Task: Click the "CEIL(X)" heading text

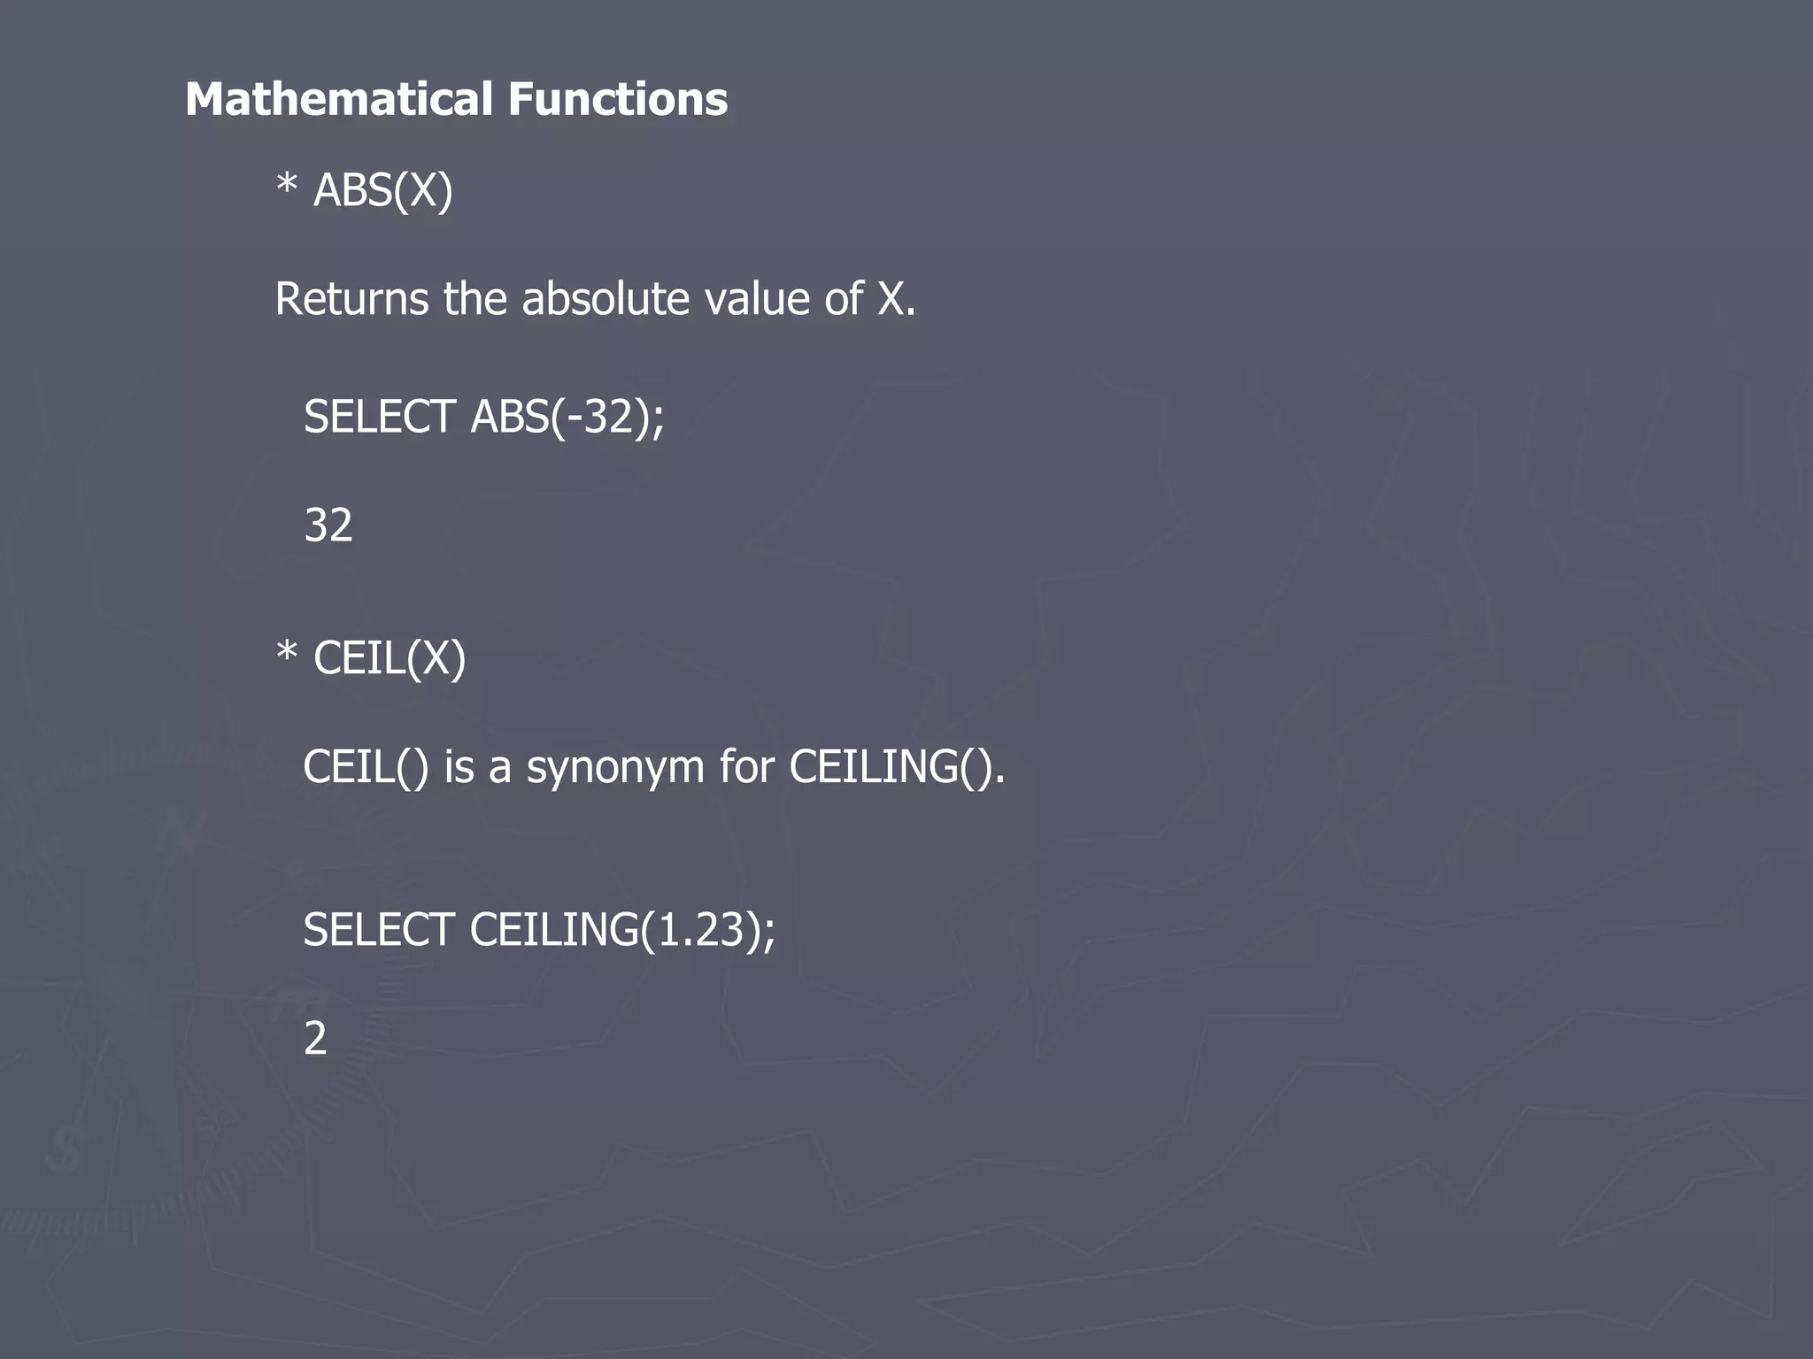Action: click(x=390, y=659)
